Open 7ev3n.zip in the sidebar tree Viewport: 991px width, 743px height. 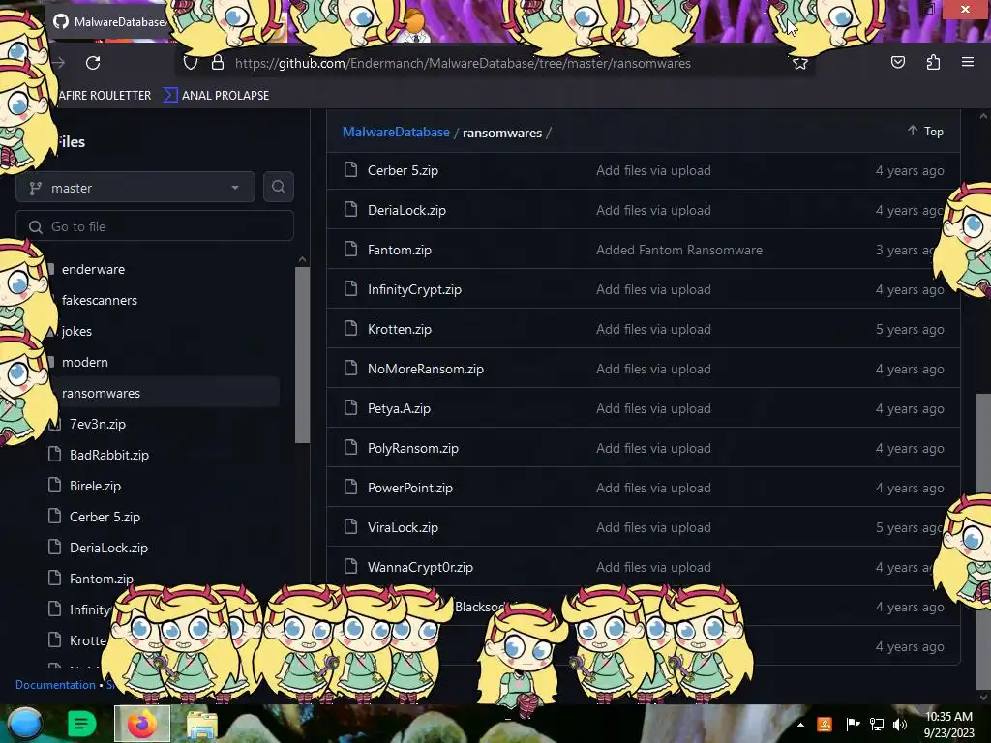pyautogui.click(x=98, y=424)
